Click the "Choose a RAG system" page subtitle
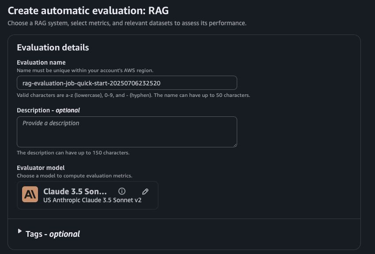Image resolution: width=375 pixels, height=254 pixels. (127, 23)
